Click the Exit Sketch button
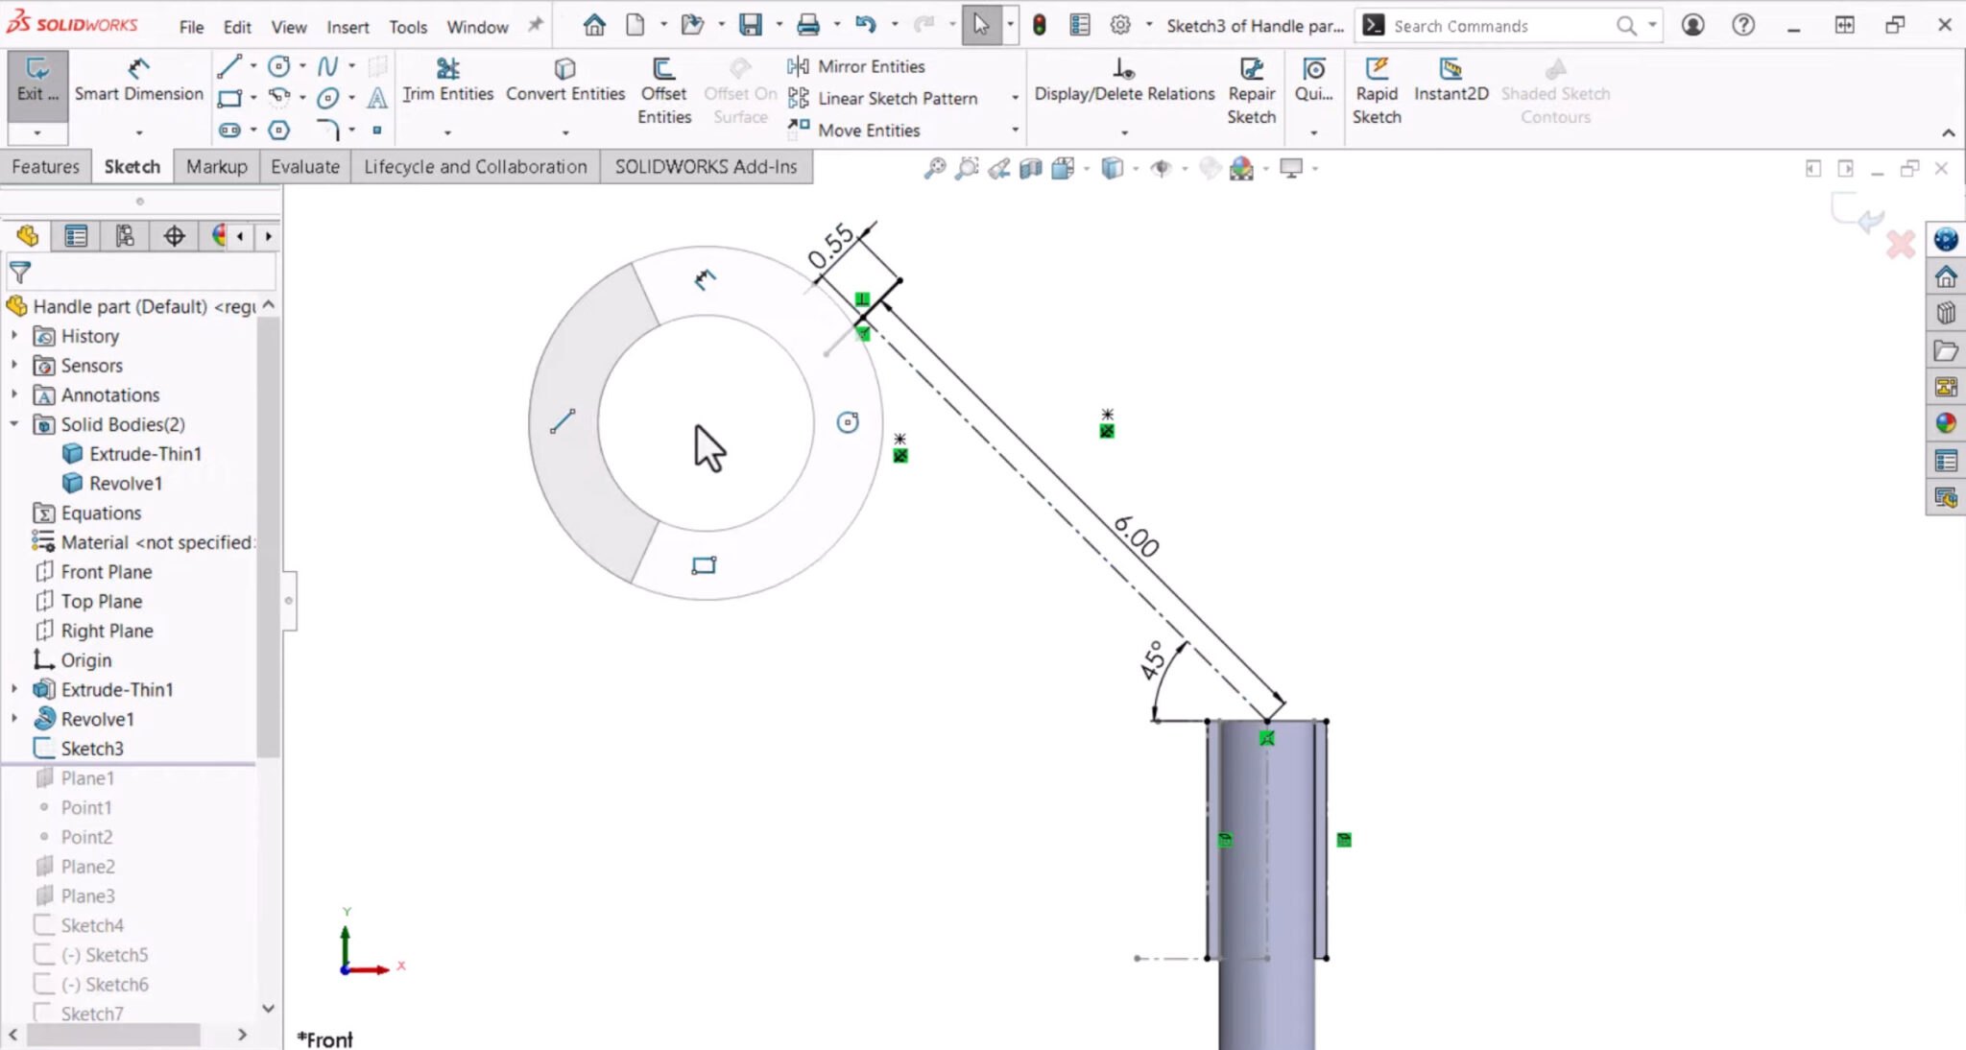Image resolution: width=1966 pixels, height=1050 pixels. coord(36,86)
